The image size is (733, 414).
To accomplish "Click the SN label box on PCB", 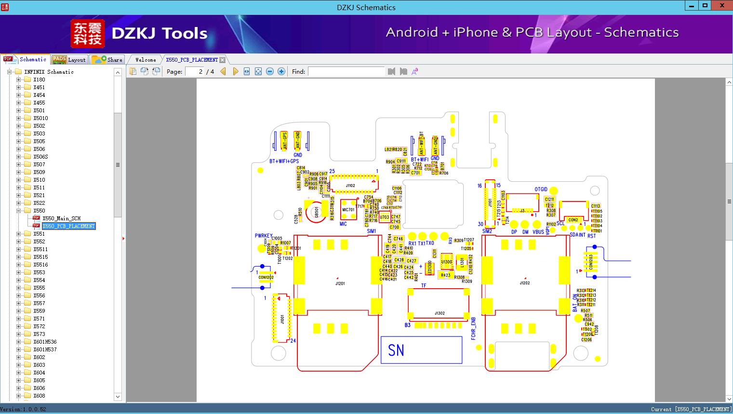I will click(x=421, y=349).
